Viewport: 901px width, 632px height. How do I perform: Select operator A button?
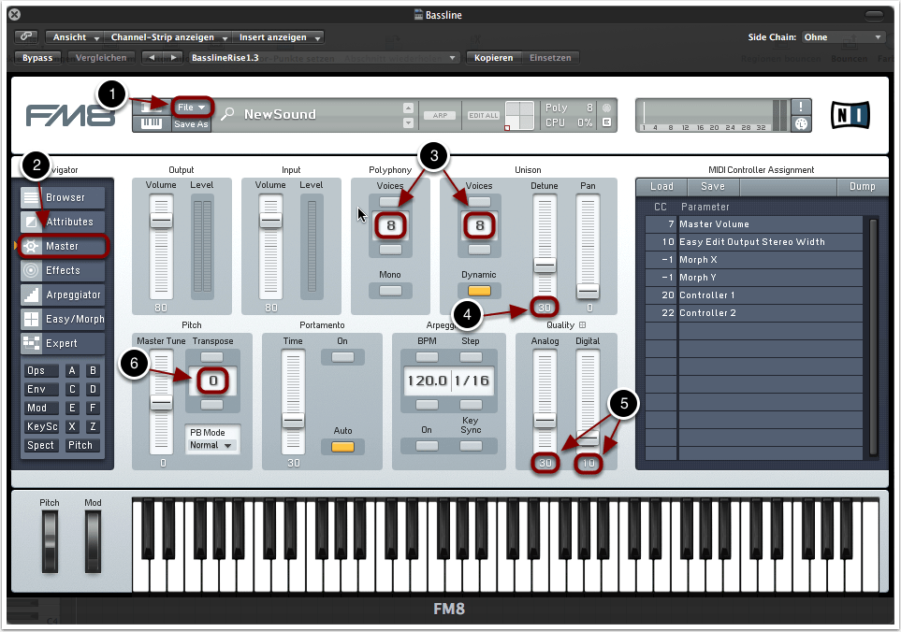point(72,371)
